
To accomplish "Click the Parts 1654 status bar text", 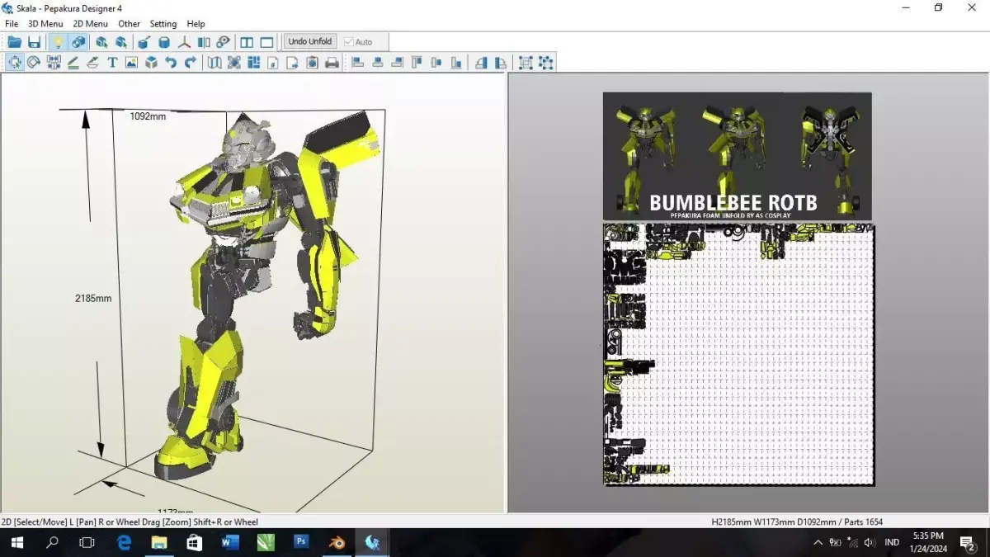I will [860, 522].
